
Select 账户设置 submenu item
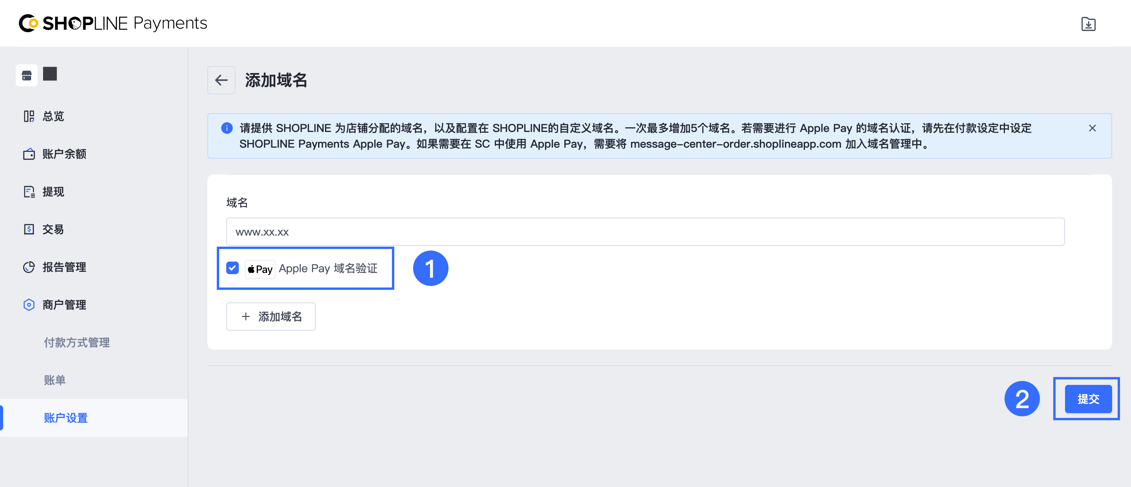(66, 418)
